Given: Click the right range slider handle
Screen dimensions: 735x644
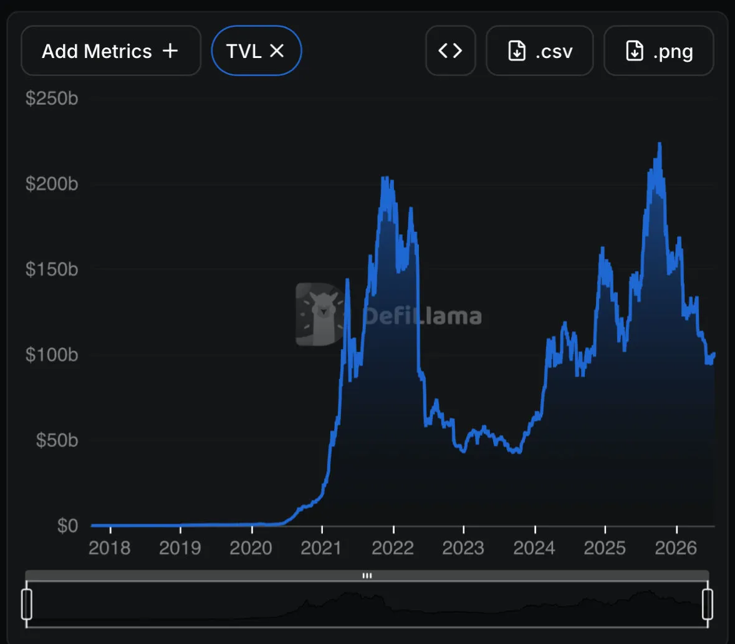Looking at the screenshot, I should (x=708, y=604).
